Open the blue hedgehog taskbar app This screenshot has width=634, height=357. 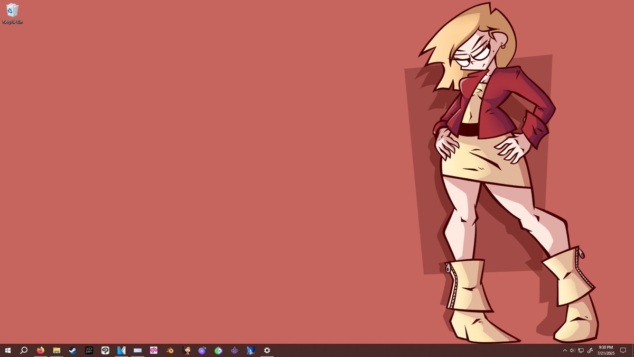point(251,350)
